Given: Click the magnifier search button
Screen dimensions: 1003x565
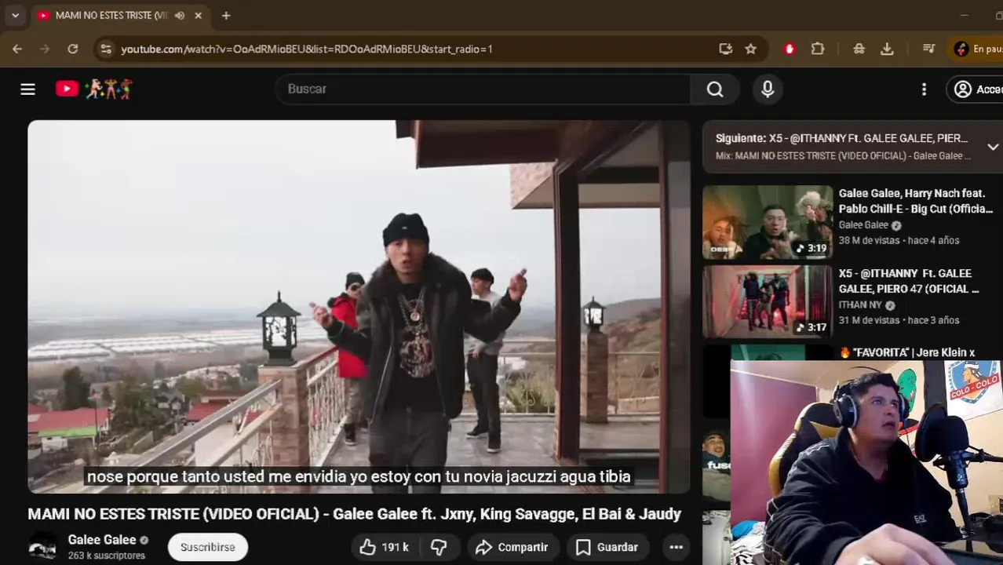Looking at the screenshot, I should pyautogui.click(x=715, y=89).
